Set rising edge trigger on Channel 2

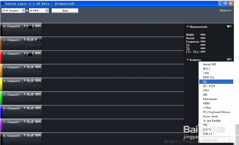26,54
